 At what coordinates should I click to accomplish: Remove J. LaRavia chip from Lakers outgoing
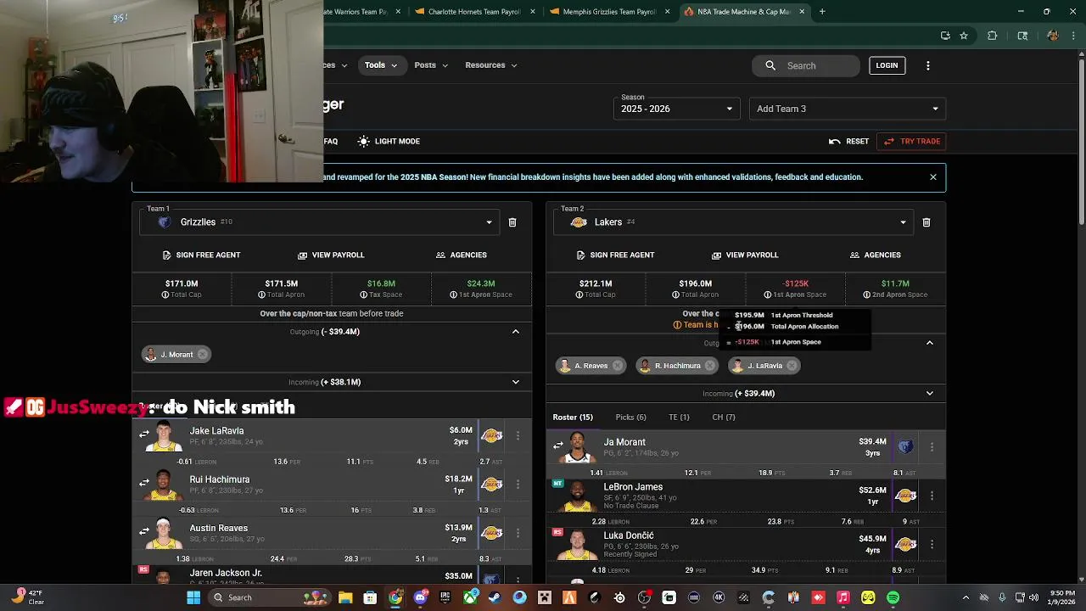(791, 366)
